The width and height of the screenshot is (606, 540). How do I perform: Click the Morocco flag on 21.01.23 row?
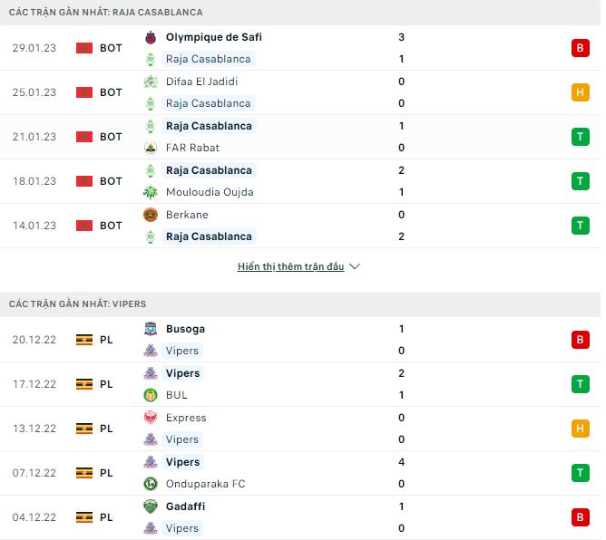click(x=84, y=137)
